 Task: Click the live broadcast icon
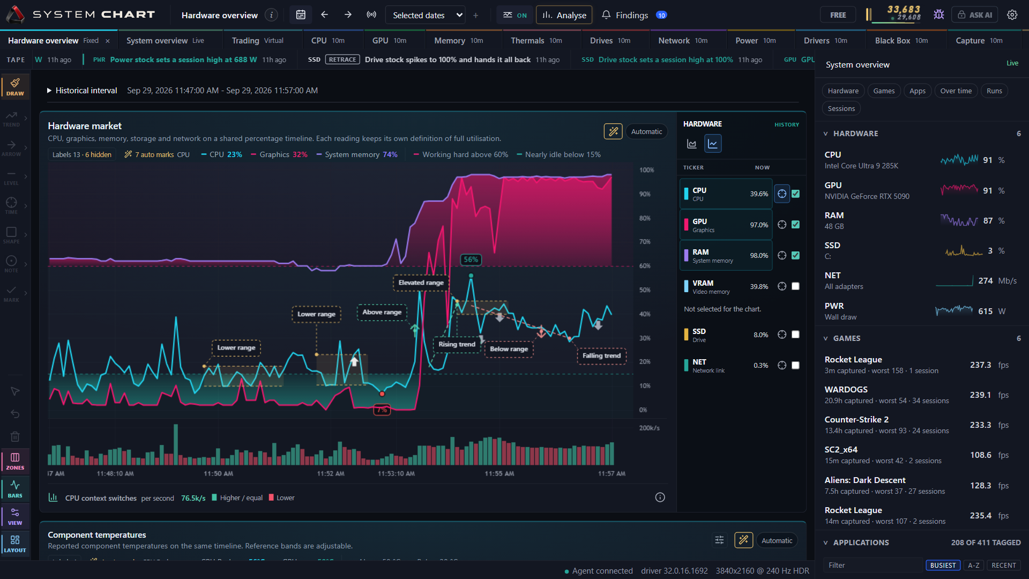coord(371,15)
